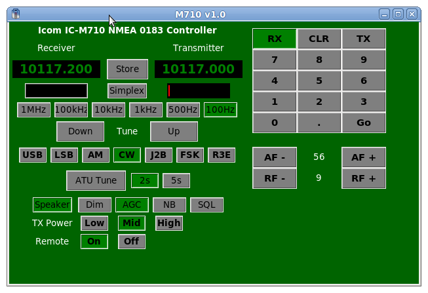Choose the 100Hz tuning step
The image size is (428, 293).
[x=220, y=109]
